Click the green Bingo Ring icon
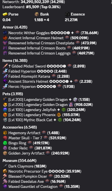The height and width of the screenshot is (191, 112). (5, 143)
